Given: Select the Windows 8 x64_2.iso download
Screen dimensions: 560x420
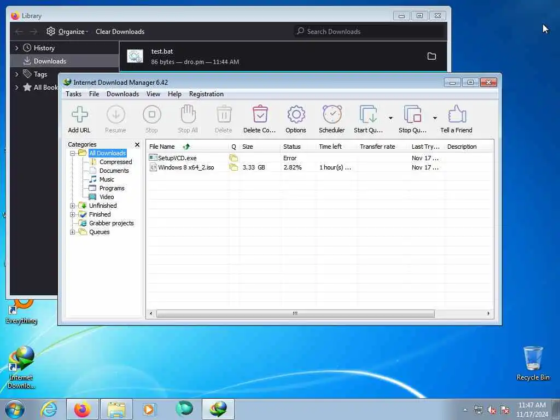Looking at the screenshot, I should coord(320,167).
